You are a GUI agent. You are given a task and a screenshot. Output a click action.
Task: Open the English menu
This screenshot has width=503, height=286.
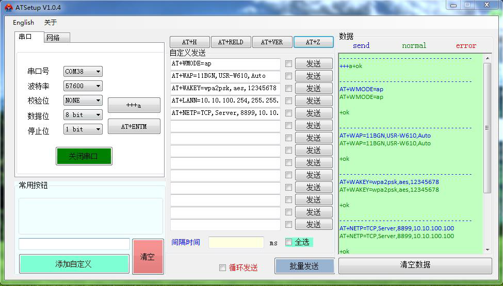[23, 23]
